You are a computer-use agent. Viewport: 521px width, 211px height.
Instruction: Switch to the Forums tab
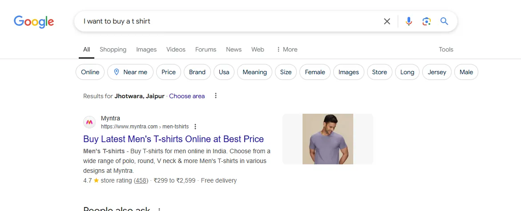(x=206, y=49)
